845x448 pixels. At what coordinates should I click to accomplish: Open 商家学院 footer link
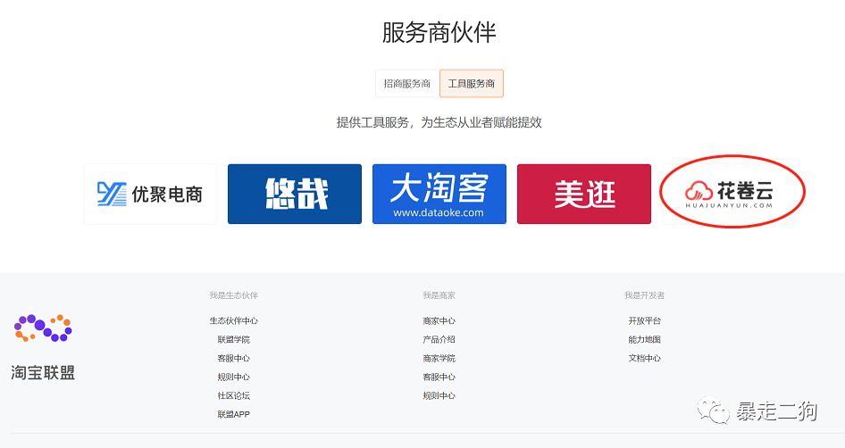439,358
